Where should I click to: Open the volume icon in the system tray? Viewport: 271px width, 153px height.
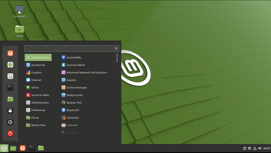[260, 148]
